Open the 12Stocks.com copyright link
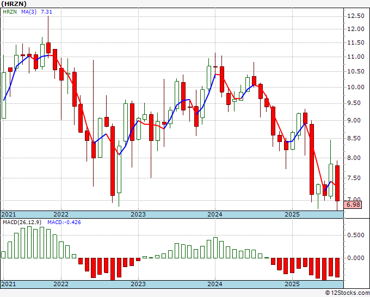Screen dimensions: 370x297 point(347,293)
